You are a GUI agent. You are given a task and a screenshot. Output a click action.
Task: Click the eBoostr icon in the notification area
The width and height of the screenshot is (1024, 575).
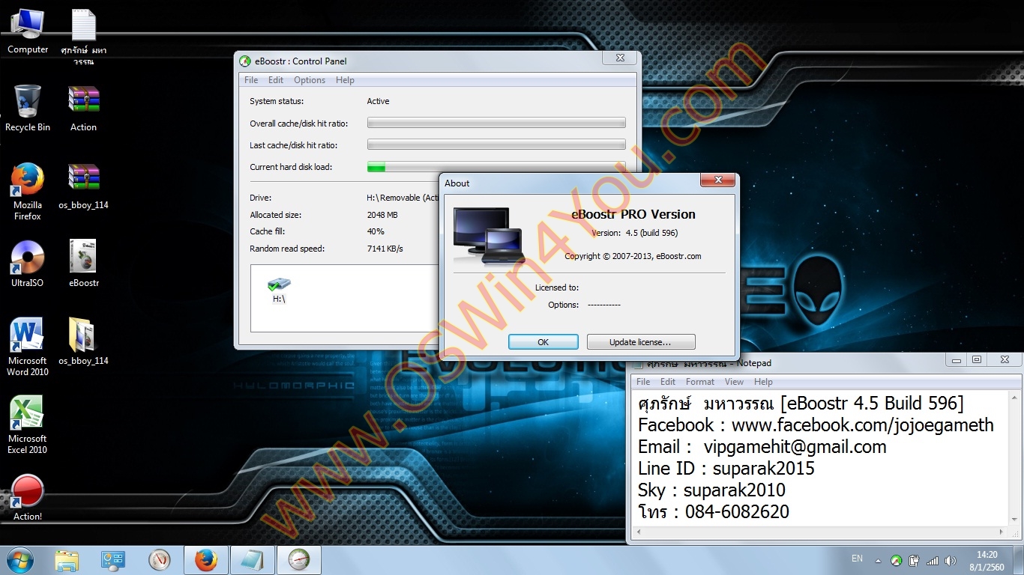(896, 560)
